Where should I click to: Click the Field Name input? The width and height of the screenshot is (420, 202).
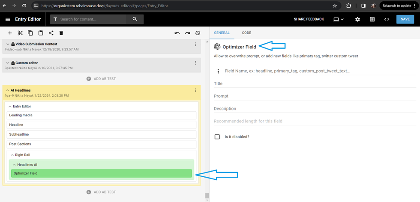320,71
